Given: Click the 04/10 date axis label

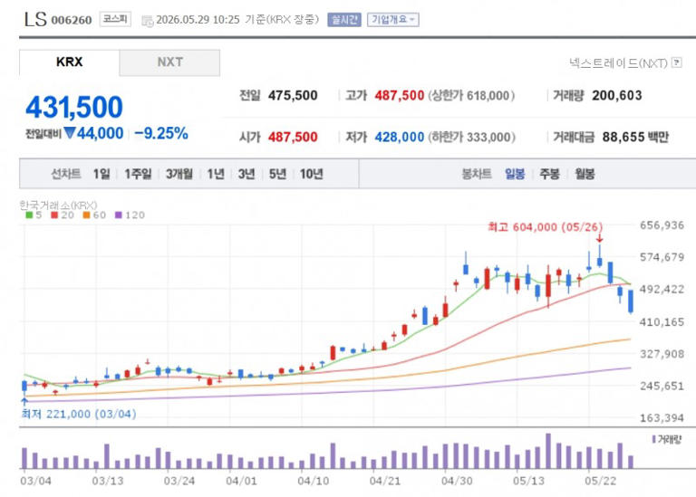Looking at the screenshot, I should tap(314, 481).
